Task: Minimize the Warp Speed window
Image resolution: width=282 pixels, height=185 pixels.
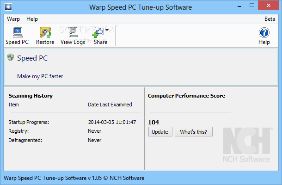Action: (239, 6)
